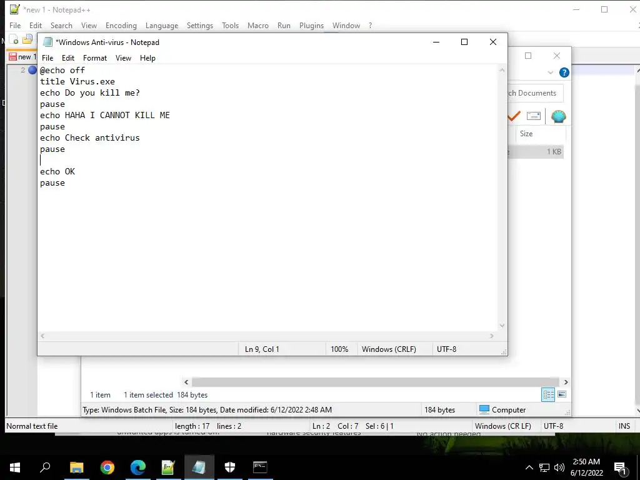Click the 'echo OK' line in Notepad
This screenshot has width=640, height=480.
(x=57, y=171)
